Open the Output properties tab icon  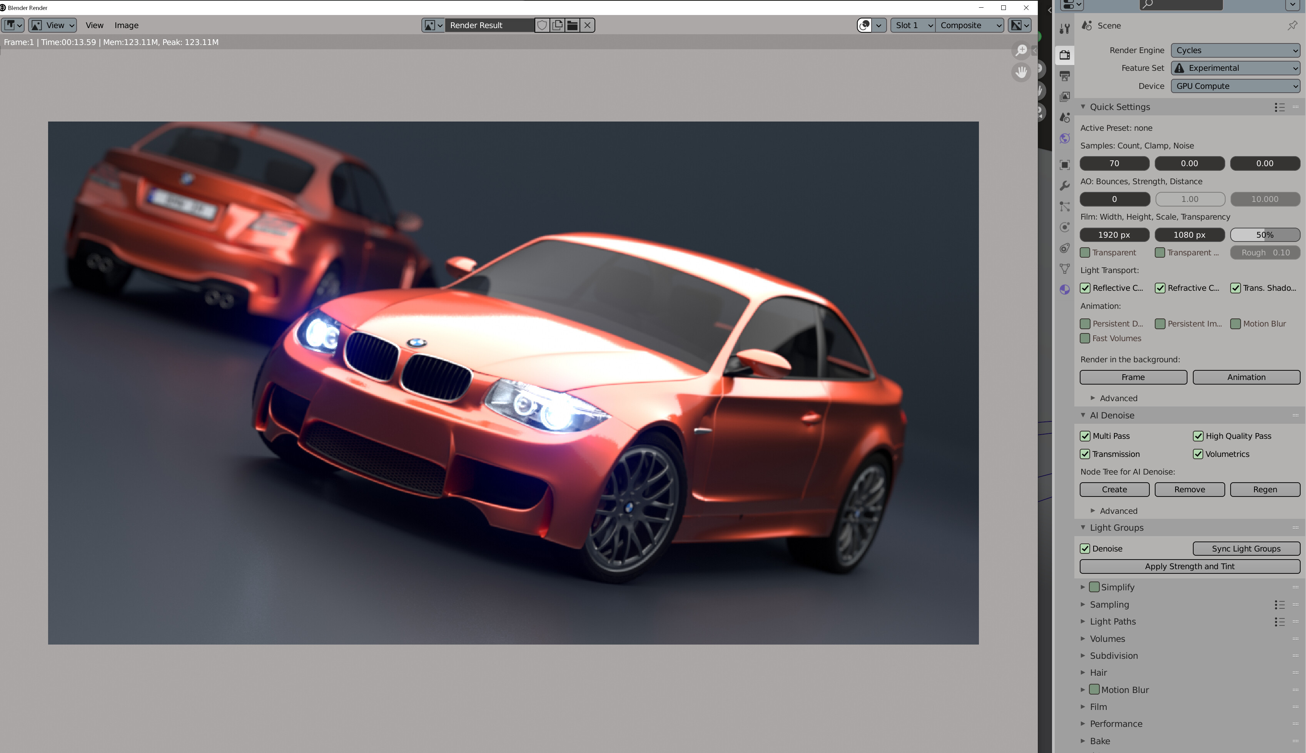(x=1064, y=76)
